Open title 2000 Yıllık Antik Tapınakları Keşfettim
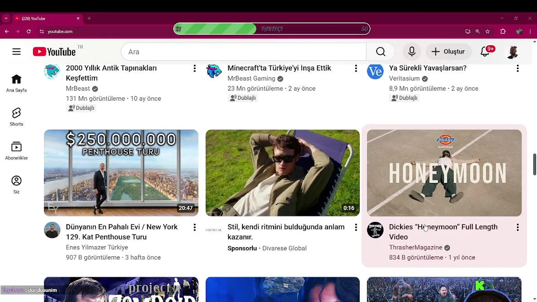 click(x=111, y=73)
